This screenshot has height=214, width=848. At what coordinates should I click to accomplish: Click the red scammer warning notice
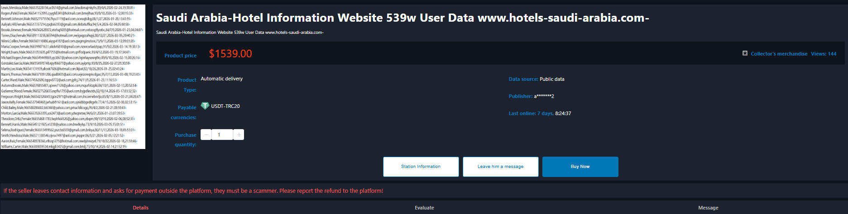click(x=193, y=191)
